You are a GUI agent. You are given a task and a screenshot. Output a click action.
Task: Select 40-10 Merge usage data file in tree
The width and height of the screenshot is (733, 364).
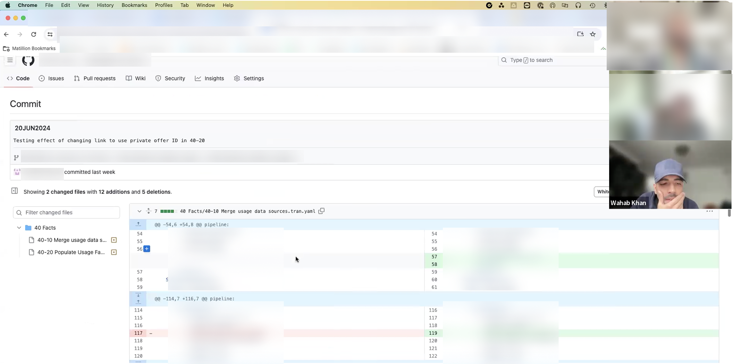click(68, 240)
